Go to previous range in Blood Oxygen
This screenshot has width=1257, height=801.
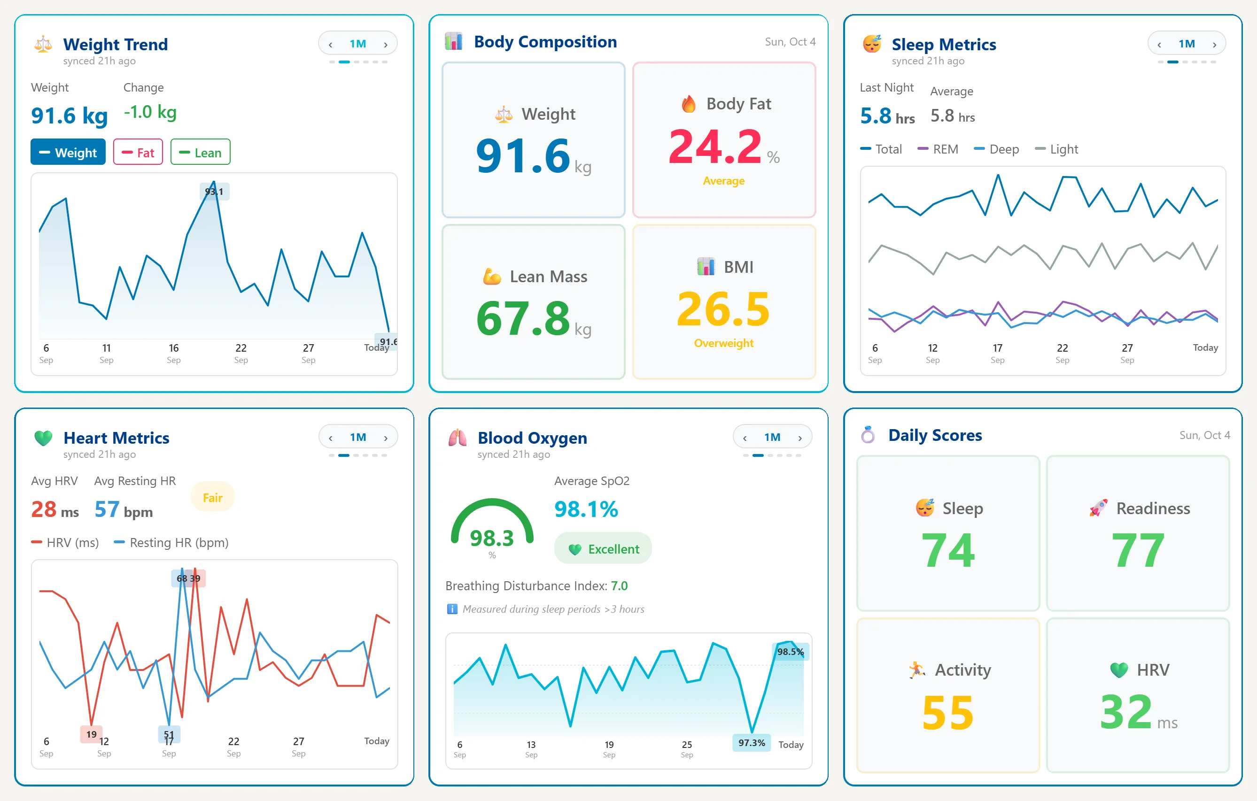pos(745,438)
